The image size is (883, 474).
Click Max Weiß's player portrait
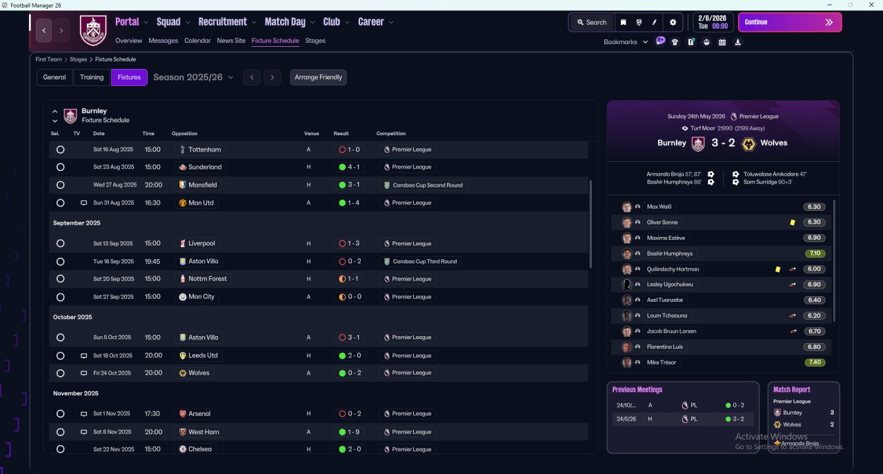[626, 207]
